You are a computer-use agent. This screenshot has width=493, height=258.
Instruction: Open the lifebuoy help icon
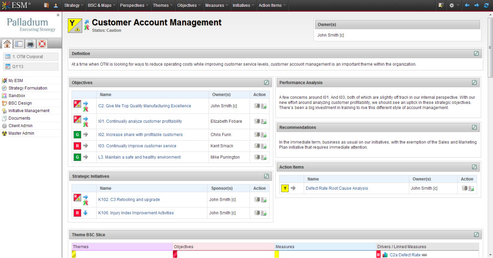click(42, 44)
